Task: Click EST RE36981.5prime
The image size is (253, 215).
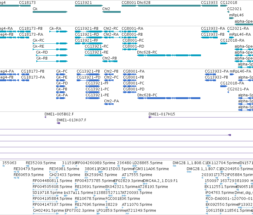Action: tap(64, 169)
